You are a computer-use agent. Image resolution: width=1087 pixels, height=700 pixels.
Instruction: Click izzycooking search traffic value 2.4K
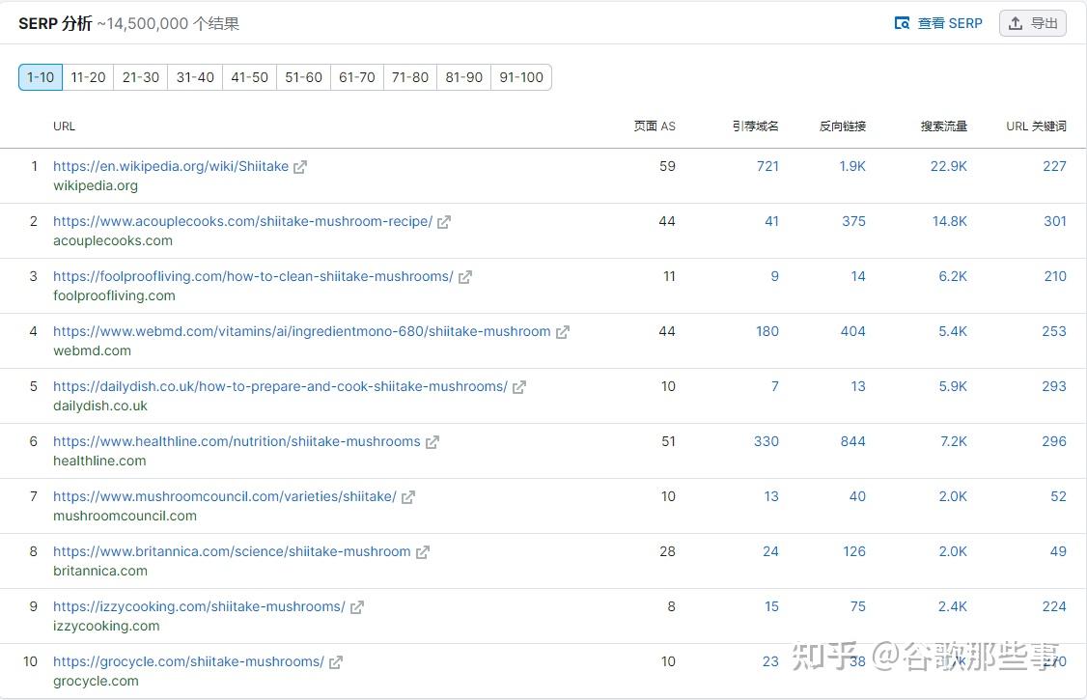(x=953, y=606)
